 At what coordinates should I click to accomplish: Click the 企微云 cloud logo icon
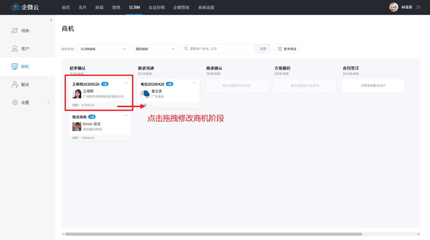pos(16,7)
